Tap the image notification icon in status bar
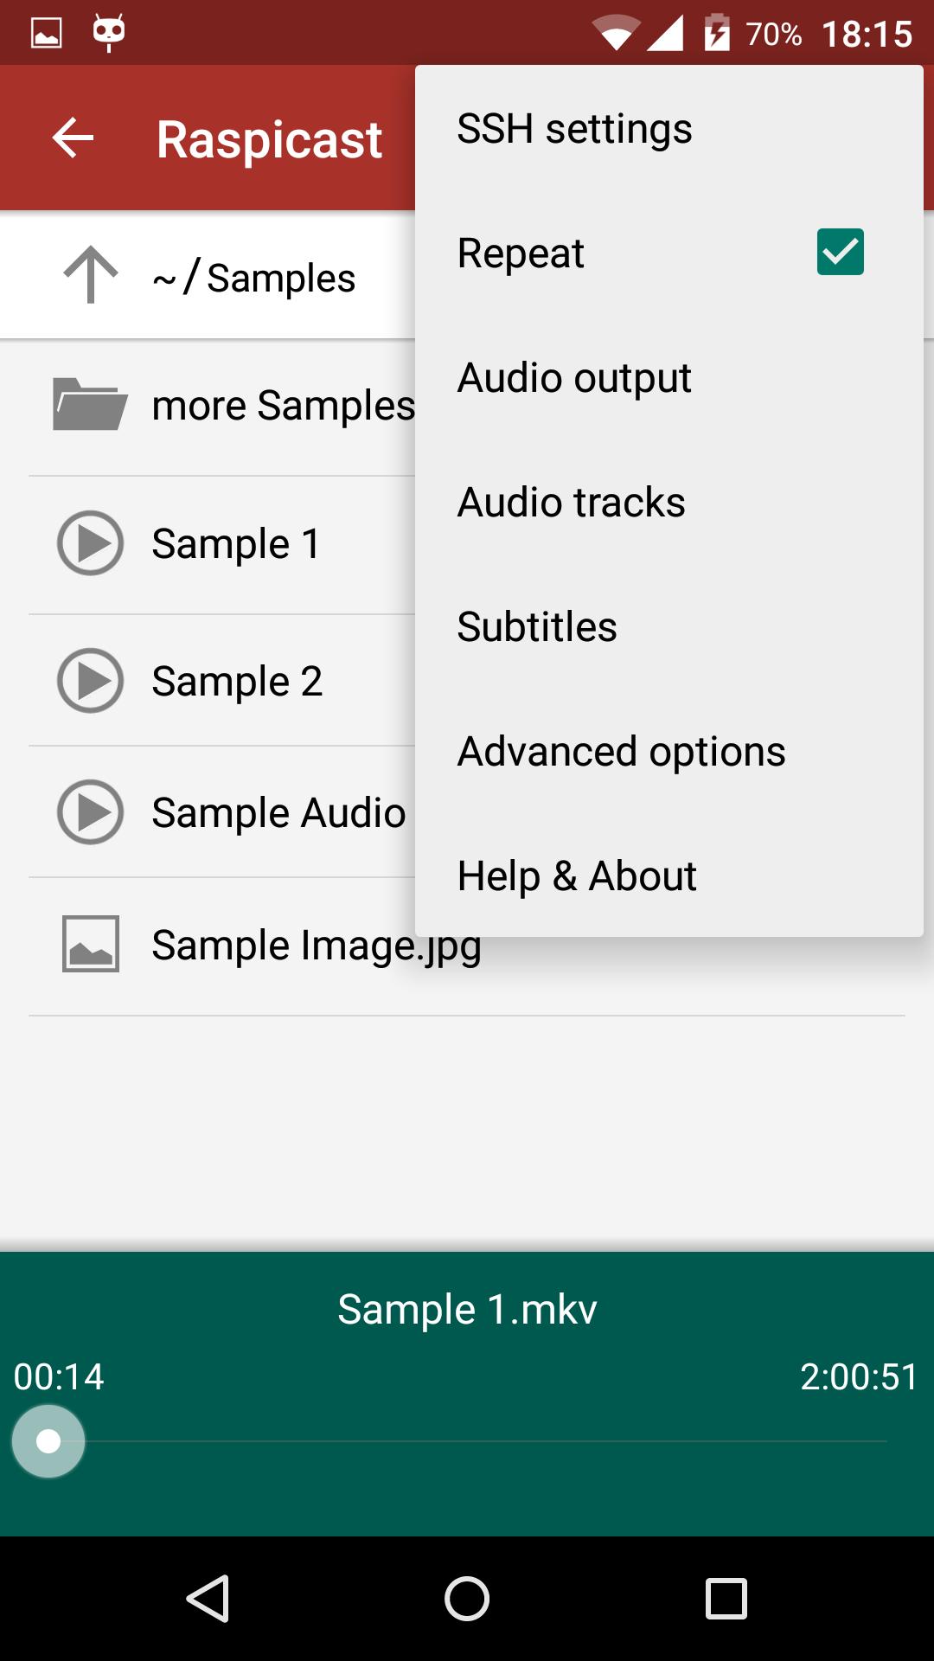 pos(47,33)
